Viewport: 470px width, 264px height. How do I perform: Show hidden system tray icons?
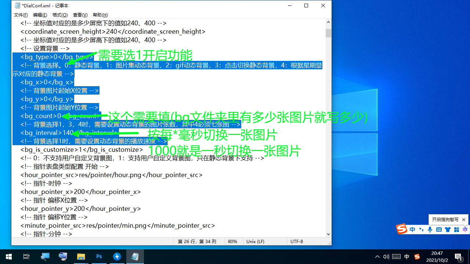[377, 257]
